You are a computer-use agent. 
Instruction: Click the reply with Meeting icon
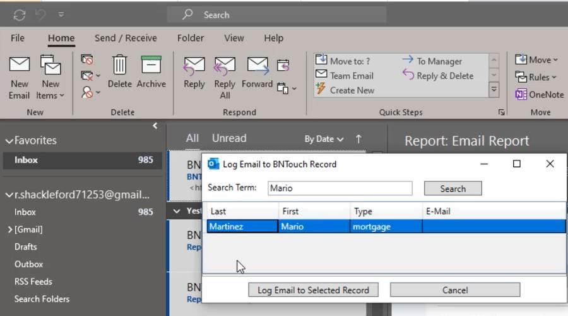283,65
